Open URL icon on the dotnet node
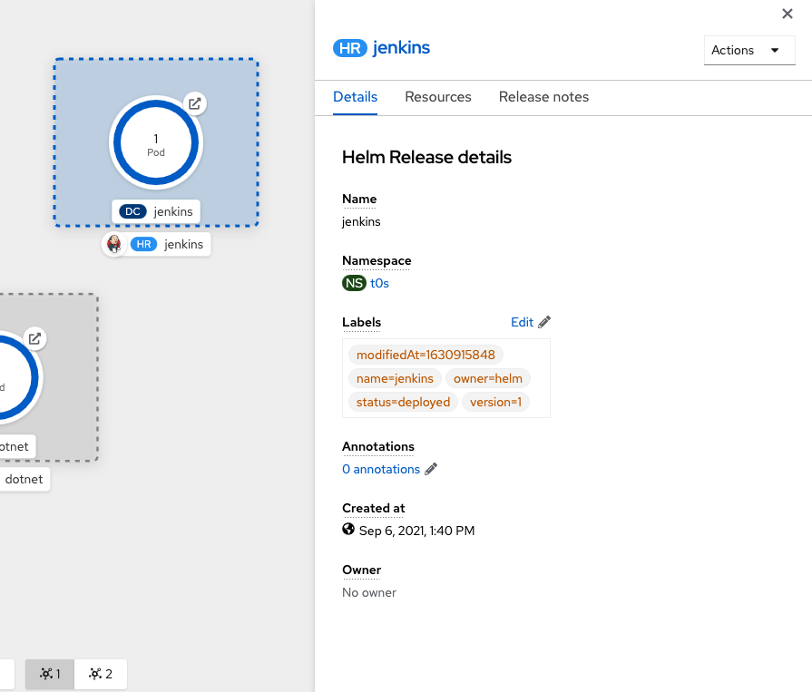Viewport: 812px width, 692px height. pos(34,338)
